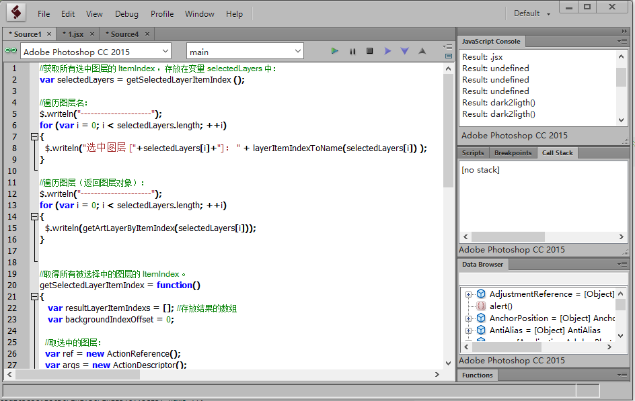Stop script execution
The height and width of the screenshot is (401, 635).
369,51
